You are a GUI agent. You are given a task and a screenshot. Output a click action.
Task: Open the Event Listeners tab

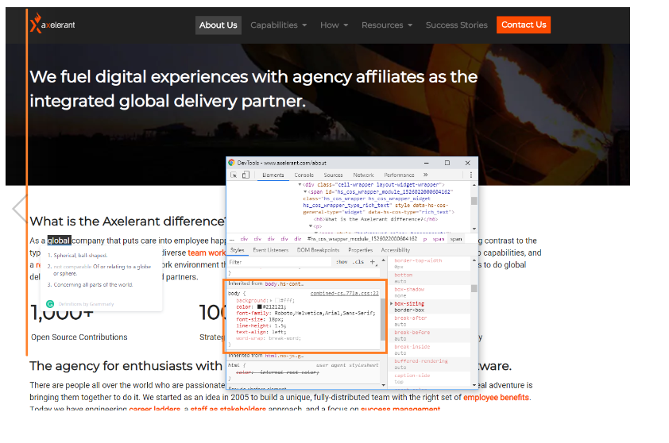270,250
